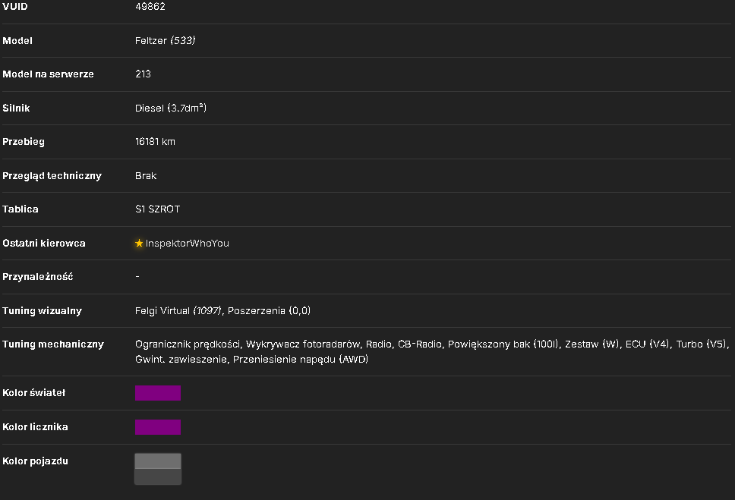The image size is (735, 500).
Task: Click the CB-Radio tuning entry
Action: click(420, 344)
